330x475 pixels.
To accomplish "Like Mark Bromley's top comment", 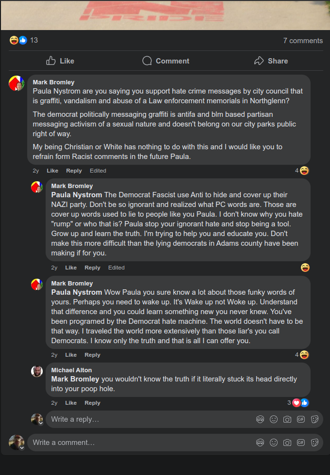I will 52,171.
